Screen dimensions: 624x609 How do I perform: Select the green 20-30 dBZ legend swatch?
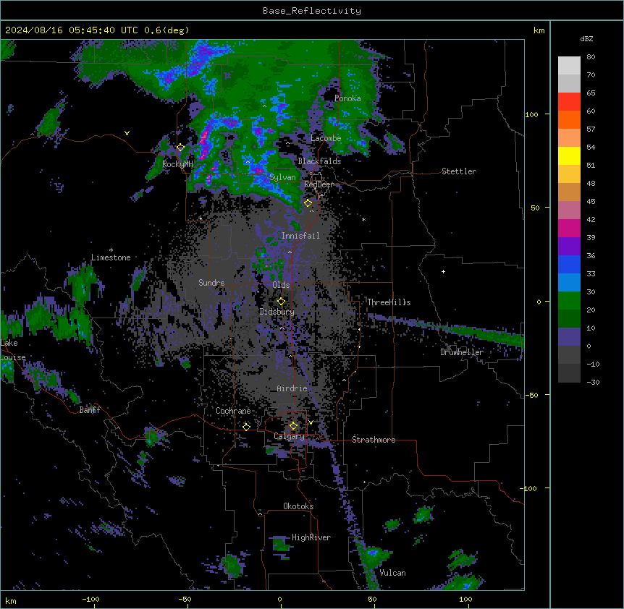click(569, 301)
